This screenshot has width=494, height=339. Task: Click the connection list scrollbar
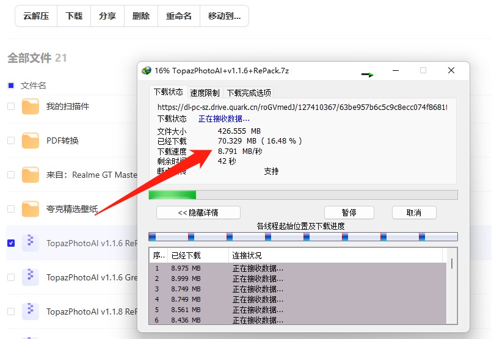tap(452, 286)
